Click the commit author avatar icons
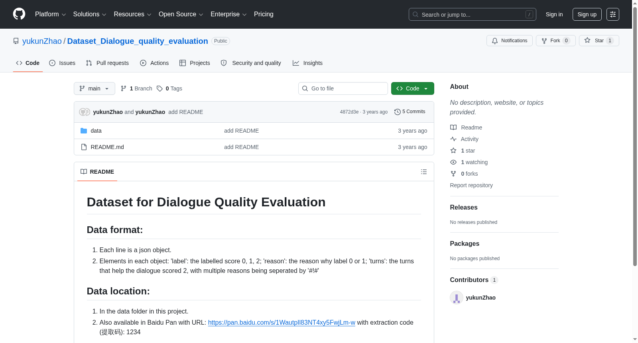 pyautogui.click(x=85, y=112)
